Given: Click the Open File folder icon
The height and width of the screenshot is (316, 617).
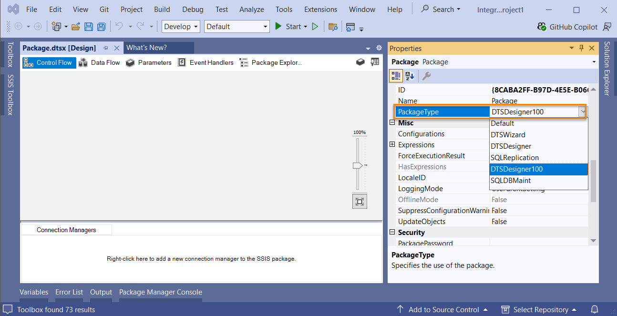Looking at the screenshot, I should click(x=75, y=27).
